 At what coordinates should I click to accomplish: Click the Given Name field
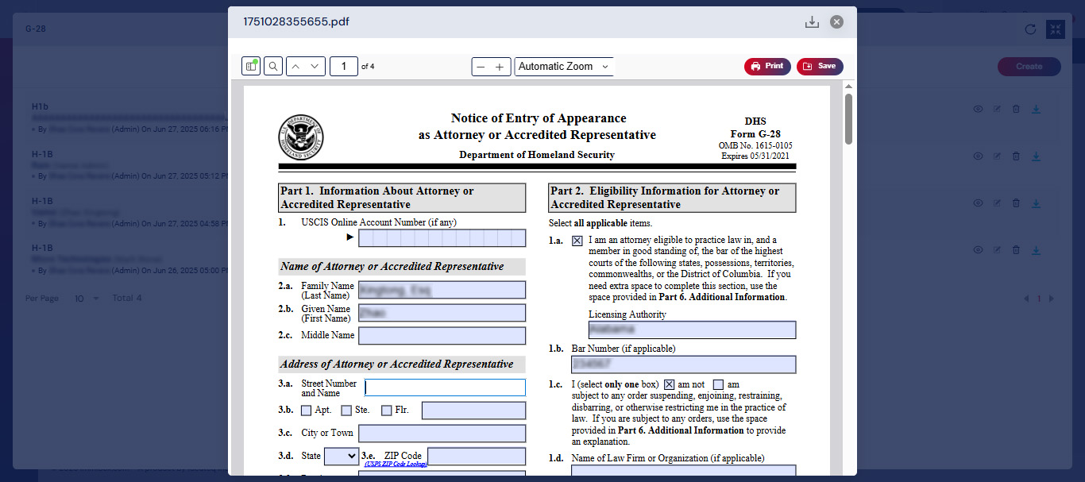[x=442, y=313]
